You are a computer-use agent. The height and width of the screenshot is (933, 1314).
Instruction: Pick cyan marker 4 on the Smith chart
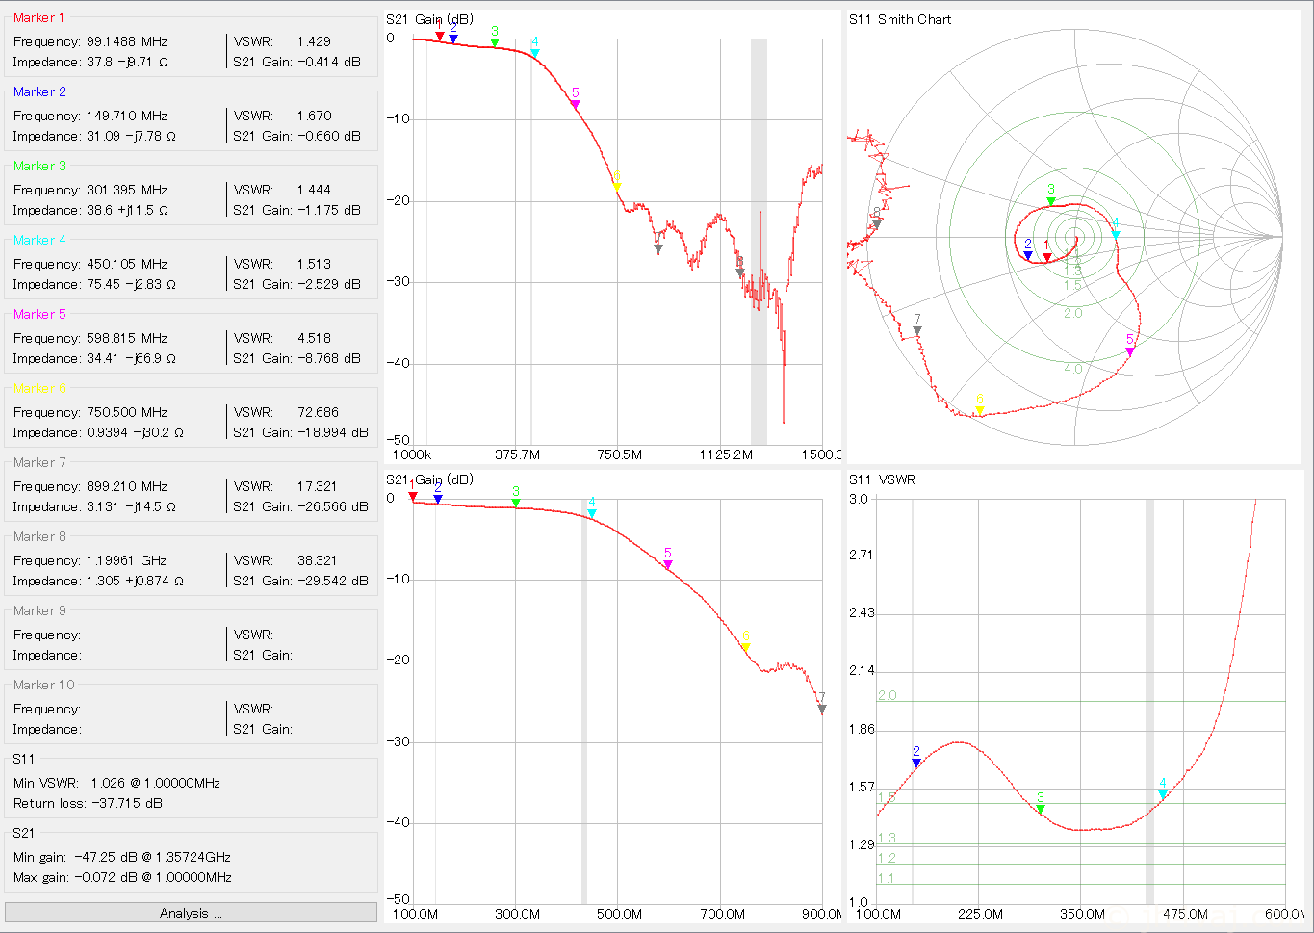click(1116, 234)
